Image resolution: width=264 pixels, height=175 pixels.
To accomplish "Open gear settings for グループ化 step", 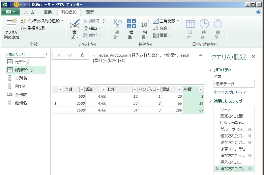I will pos(250,129).
